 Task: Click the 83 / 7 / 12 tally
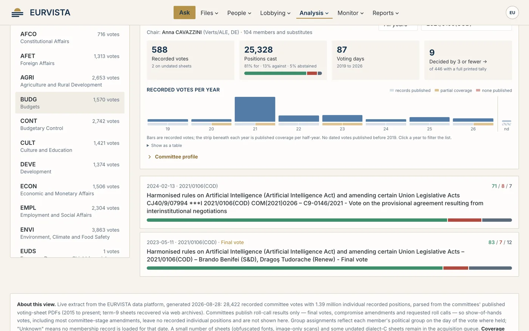pyautogui.click(x=500, y=242)
